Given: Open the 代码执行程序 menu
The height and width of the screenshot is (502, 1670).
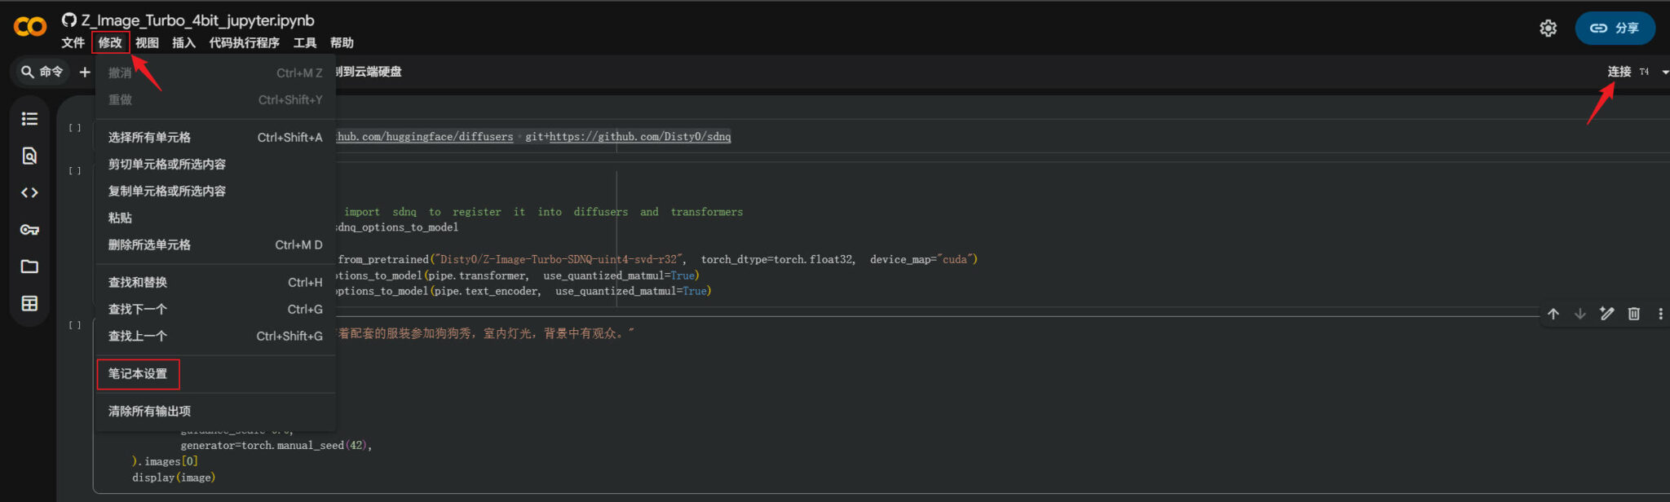Looking at the screenshot, I should (244, 43).
